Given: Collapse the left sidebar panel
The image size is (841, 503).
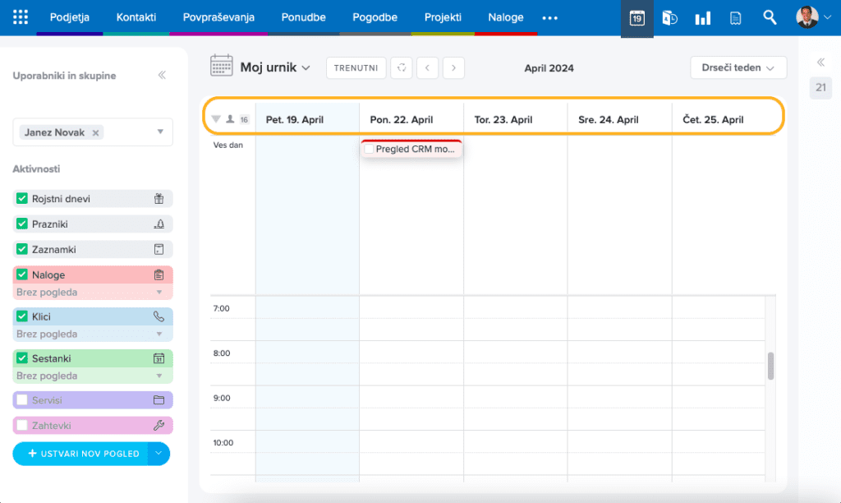Looking at the screenshot, I should tap(162, 76).
